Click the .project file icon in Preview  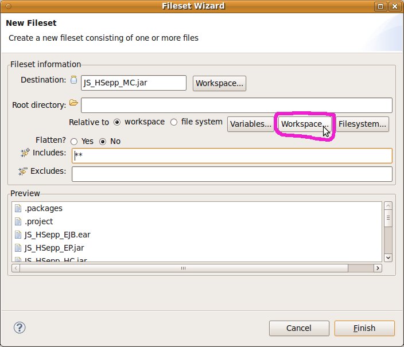click(x=18, y=221)
